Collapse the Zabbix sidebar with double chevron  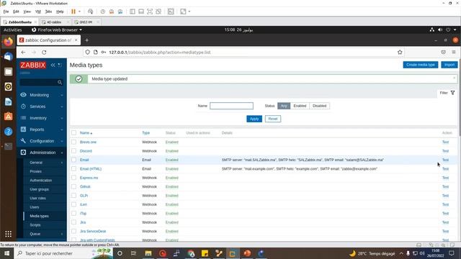click(x=53, y=65)
